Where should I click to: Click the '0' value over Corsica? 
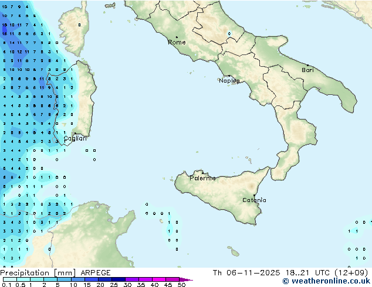point(79,25)
